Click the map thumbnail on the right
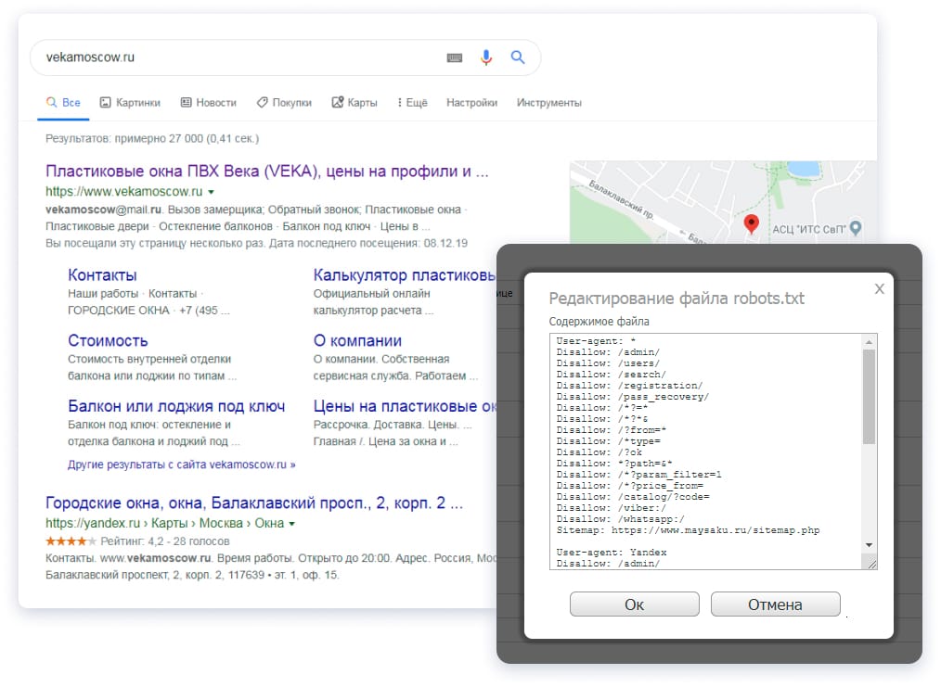 pyautogui.click(x=723, y=202)
